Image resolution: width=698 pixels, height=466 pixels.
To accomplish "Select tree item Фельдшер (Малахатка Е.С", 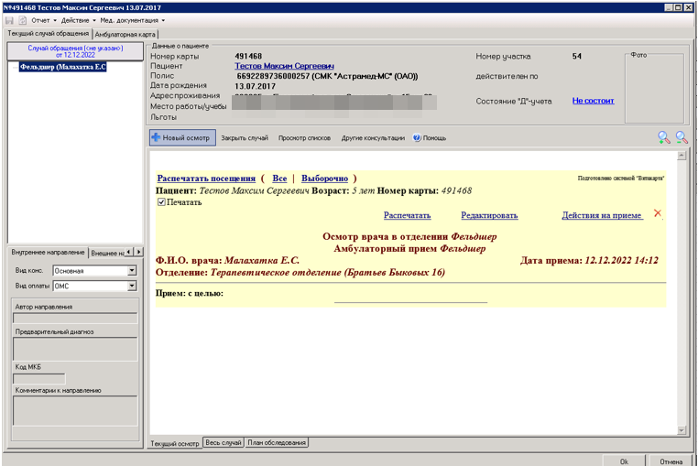I will pyautogui.click(x=63, y=67).
